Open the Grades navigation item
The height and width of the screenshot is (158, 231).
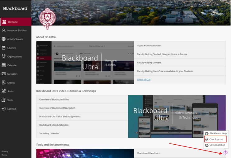[x=16, y=82]
